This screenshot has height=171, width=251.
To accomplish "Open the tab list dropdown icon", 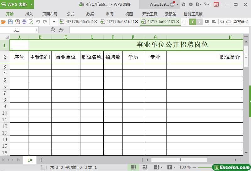I will point(214,22).
